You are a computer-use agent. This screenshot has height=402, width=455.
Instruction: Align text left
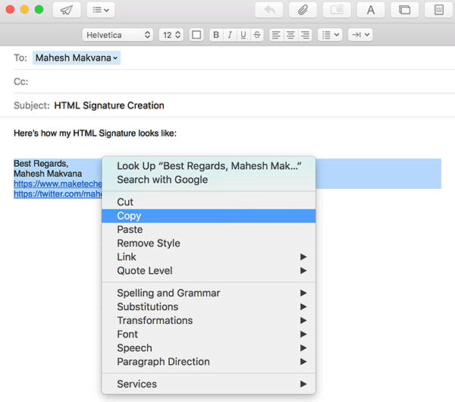tap(276, 35)
